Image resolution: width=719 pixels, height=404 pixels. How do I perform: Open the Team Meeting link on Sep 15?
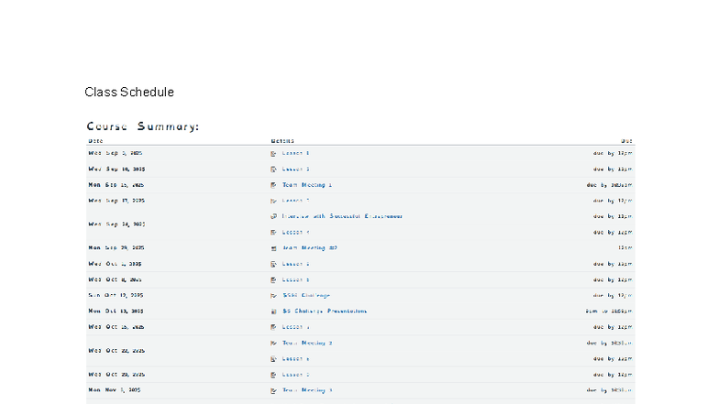pos(306,185)
